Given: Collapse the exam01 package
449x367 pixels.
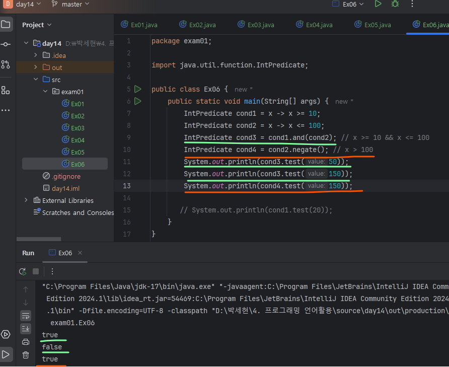Looking at the screenshot, I should point(45,92).
